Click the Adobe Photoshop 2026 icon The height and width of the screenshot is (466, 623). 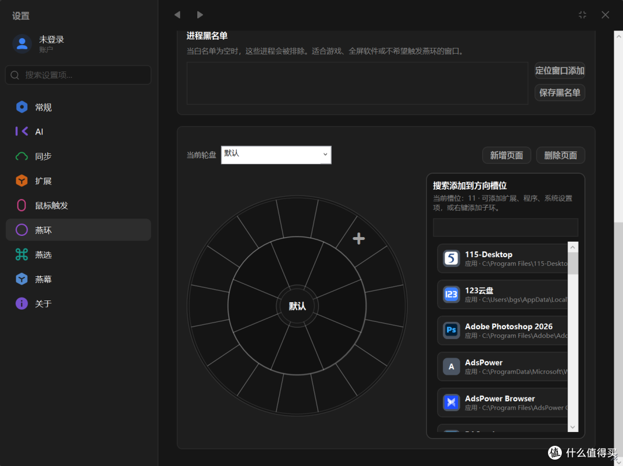click(x=451, y=330)
